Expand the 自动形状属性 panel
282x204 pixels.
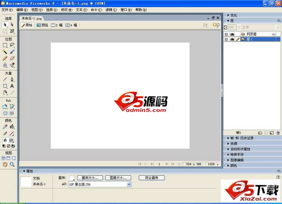228,149
